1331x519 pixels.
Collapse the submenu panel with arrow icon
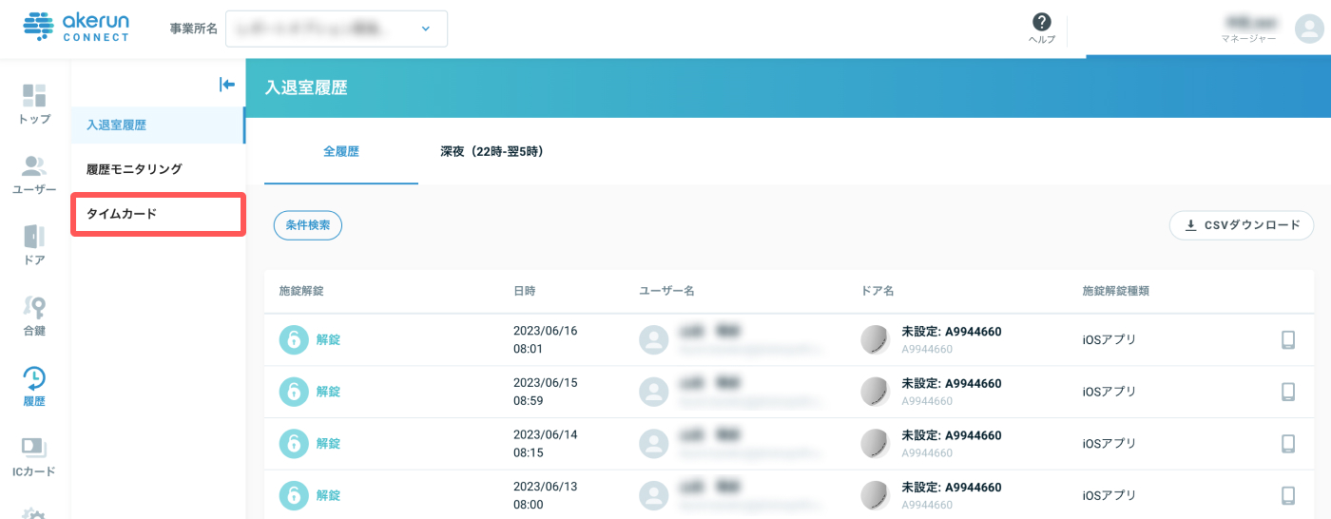click(226, 85)
